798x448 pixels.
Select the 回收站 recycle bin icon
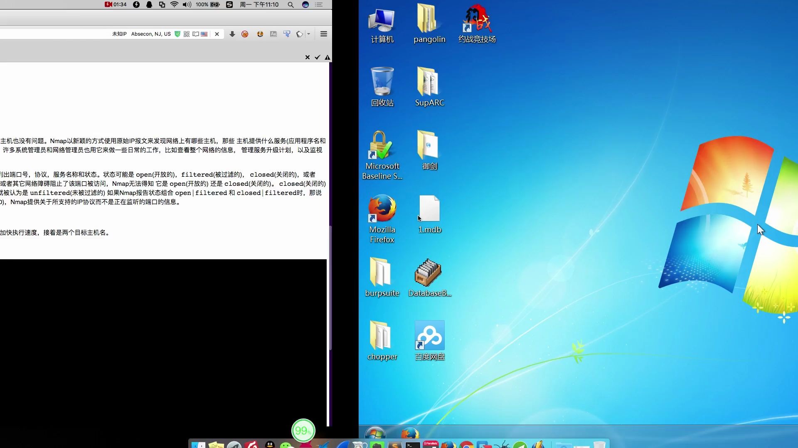tap(382, 87)
